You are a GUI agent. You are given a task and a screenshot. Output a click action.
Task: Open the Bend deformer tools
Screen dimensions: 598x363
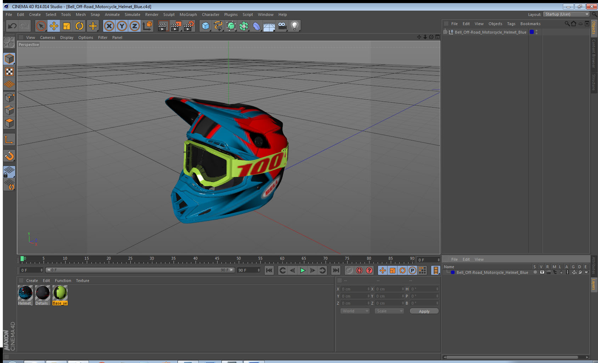click(256, 26)
